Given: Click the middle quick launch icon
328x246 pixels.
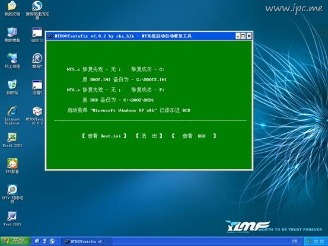Looking at the screenshot, I should point(44,241).
